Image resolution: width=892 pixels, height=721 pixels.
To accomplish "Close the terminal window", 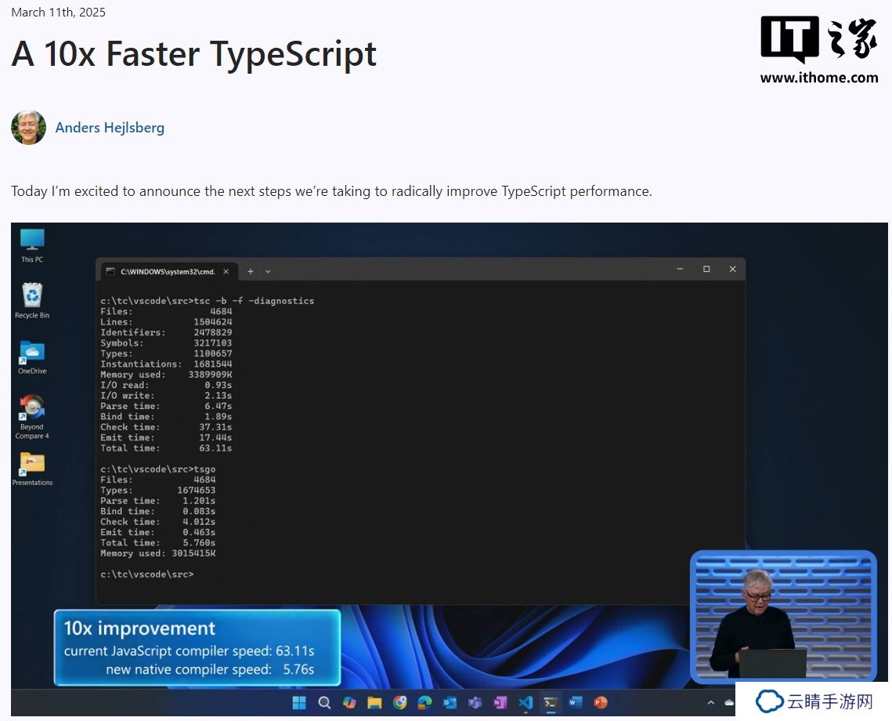I will point(733,269).
